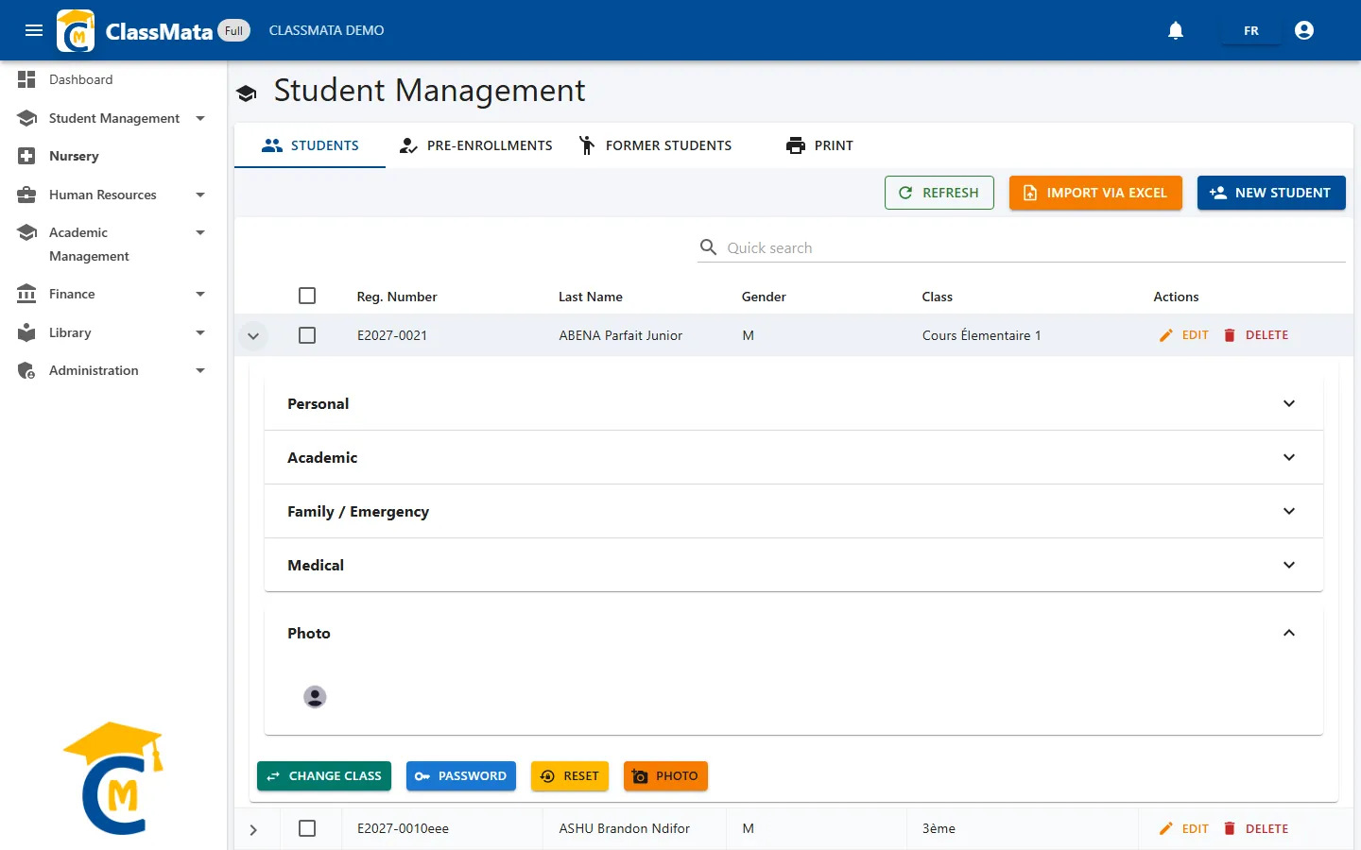Viewport: 1361px width, 850px height.
Task: Click the Finance bank icon in the sidebar
Action: point(26,294)
